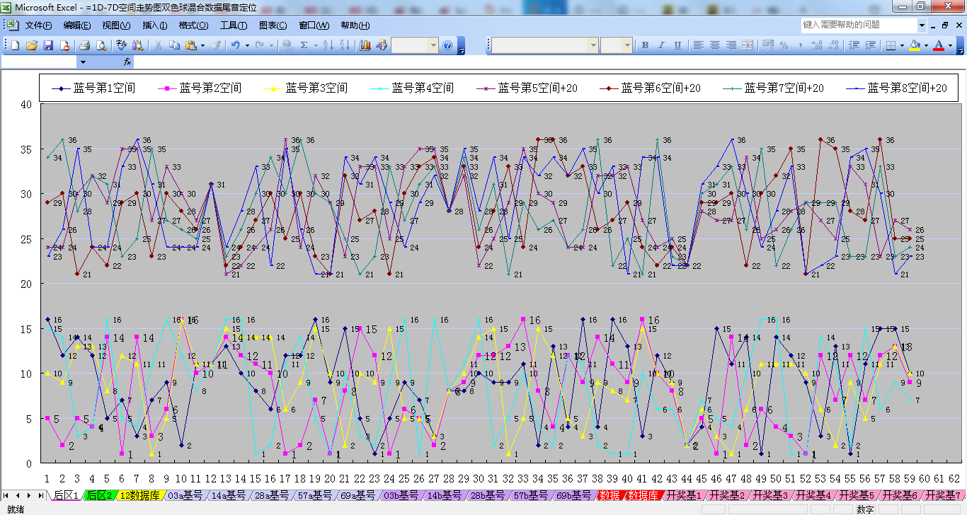Switch to the 后区2 sheet tab
967x515 pixels.
[x=100, y=495]
